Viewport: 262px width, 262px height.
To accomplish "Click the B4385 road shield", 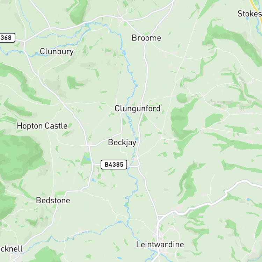I will tap(114, 165).
